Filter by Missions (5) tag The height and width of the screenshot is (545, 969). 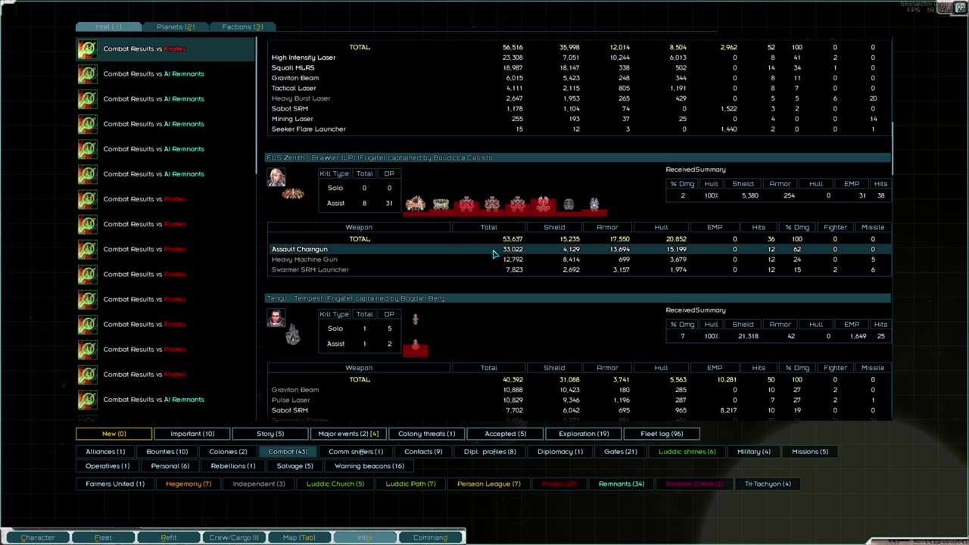coord(810,452)
